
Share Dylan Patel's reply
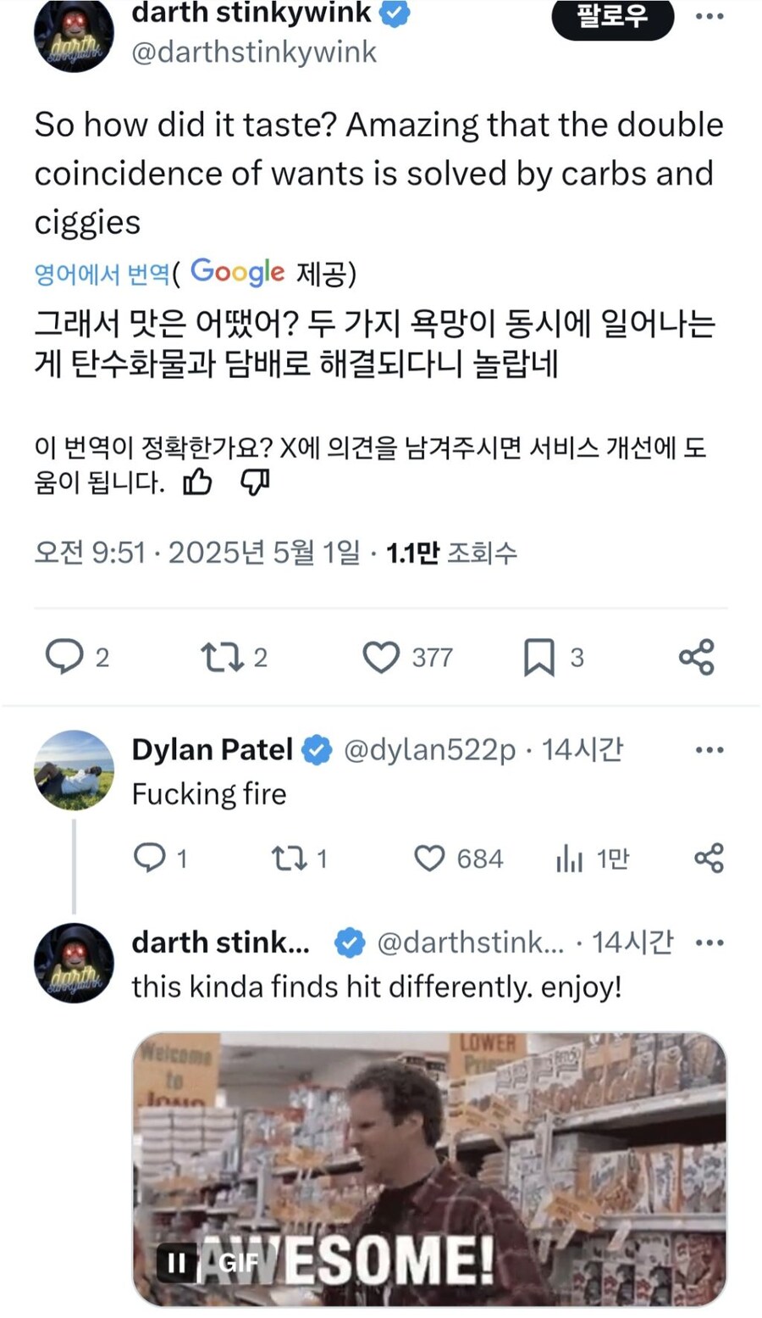[709, 859]
